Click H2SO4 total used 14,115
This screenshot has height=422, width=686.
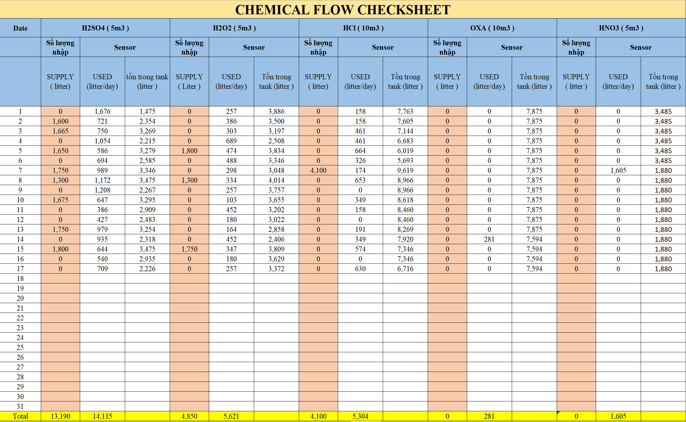coord(102,416)
